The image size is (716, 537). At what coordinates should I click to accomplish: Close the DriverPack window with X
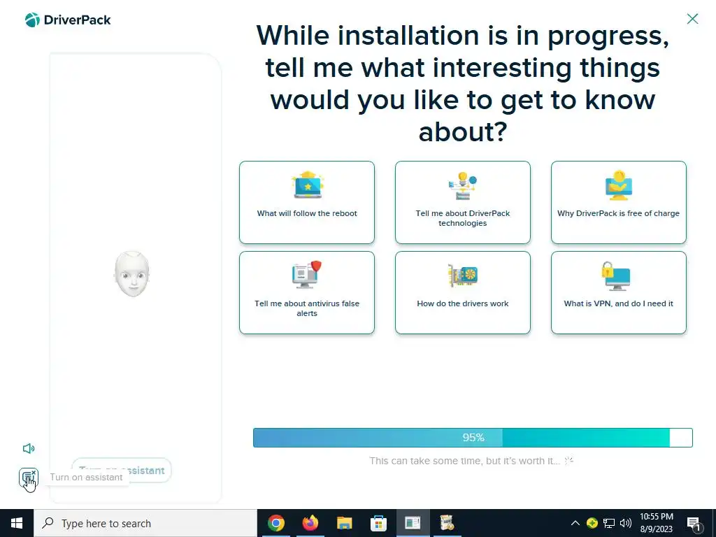click(x=692, y=19)
